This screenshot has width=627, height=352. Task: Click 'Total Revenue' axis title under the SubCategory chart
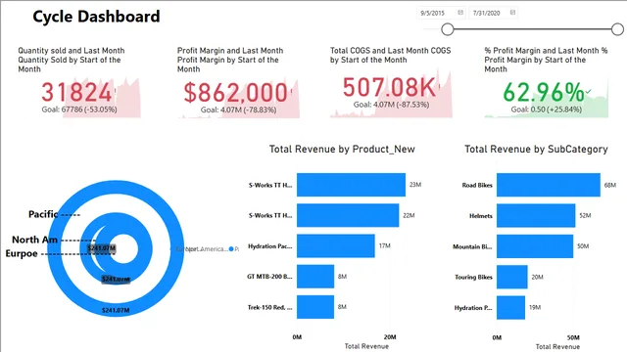point(557,346)
